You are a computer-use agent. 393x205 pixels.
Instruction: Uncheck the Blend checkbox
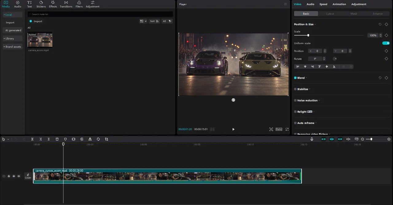295,78
